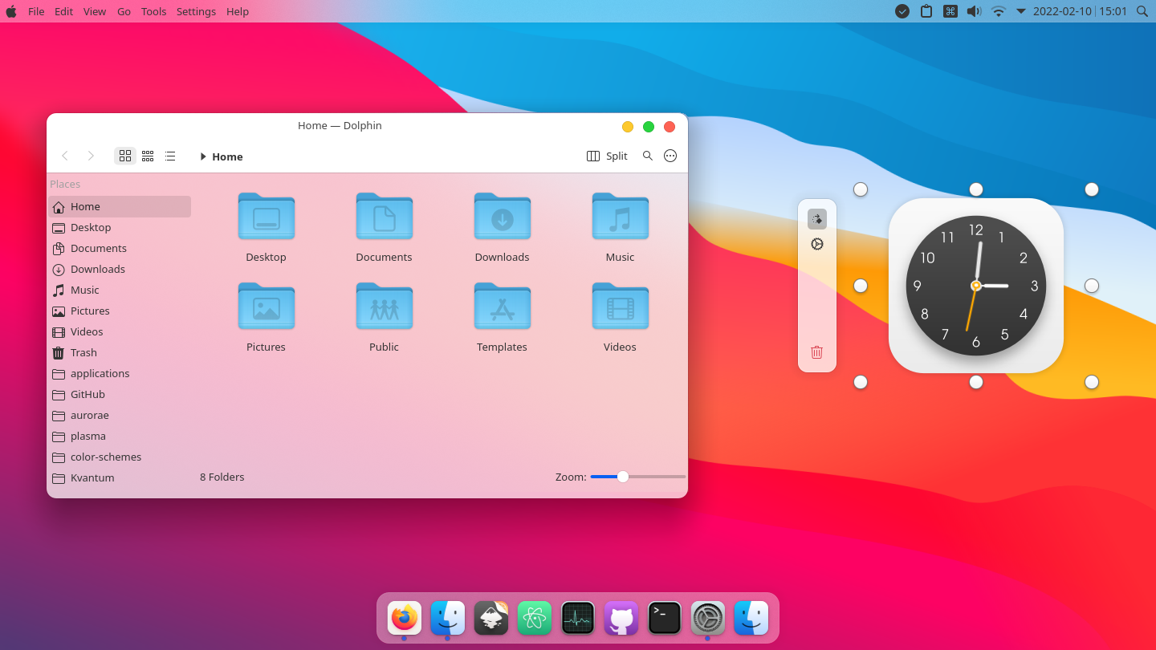Expand hidden system tray icons arrow

1021,11
